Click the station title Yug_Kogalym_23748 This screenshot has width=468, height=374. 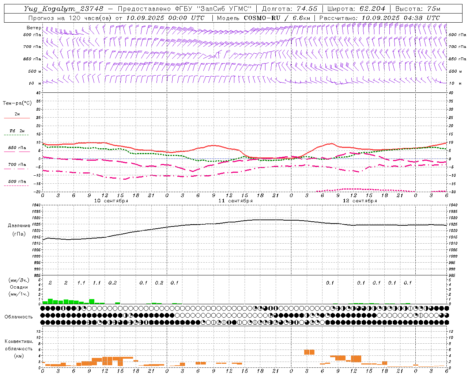[64, 9]
